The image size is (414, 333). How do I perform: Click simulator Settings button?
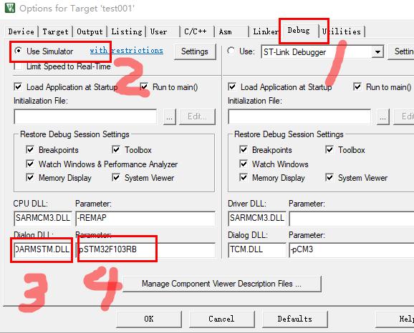point(195,51)
